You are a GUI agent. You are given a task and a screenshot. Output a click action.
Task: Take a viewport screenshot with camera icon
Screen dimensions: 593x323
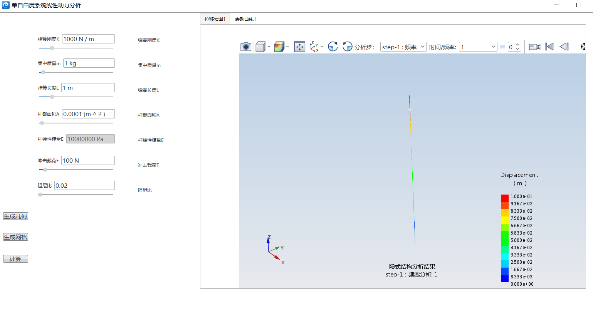(x=246, y=47)
